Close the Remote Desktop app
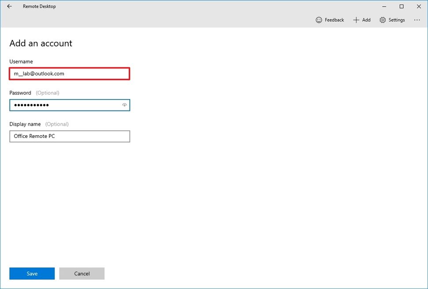The height and width of the screenshot is (289, 428). click(x=418, y=6)
